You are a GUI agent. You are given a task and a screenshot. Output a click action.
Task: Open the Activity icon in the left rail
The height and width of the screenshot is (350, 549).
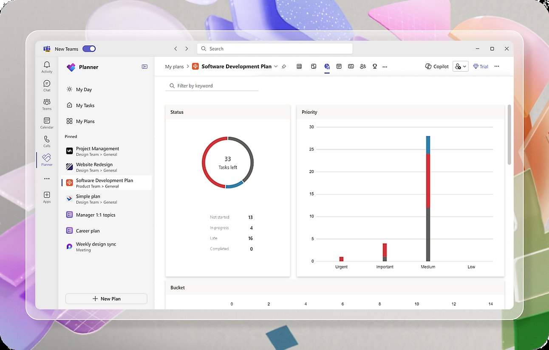[x=47, y=66]
